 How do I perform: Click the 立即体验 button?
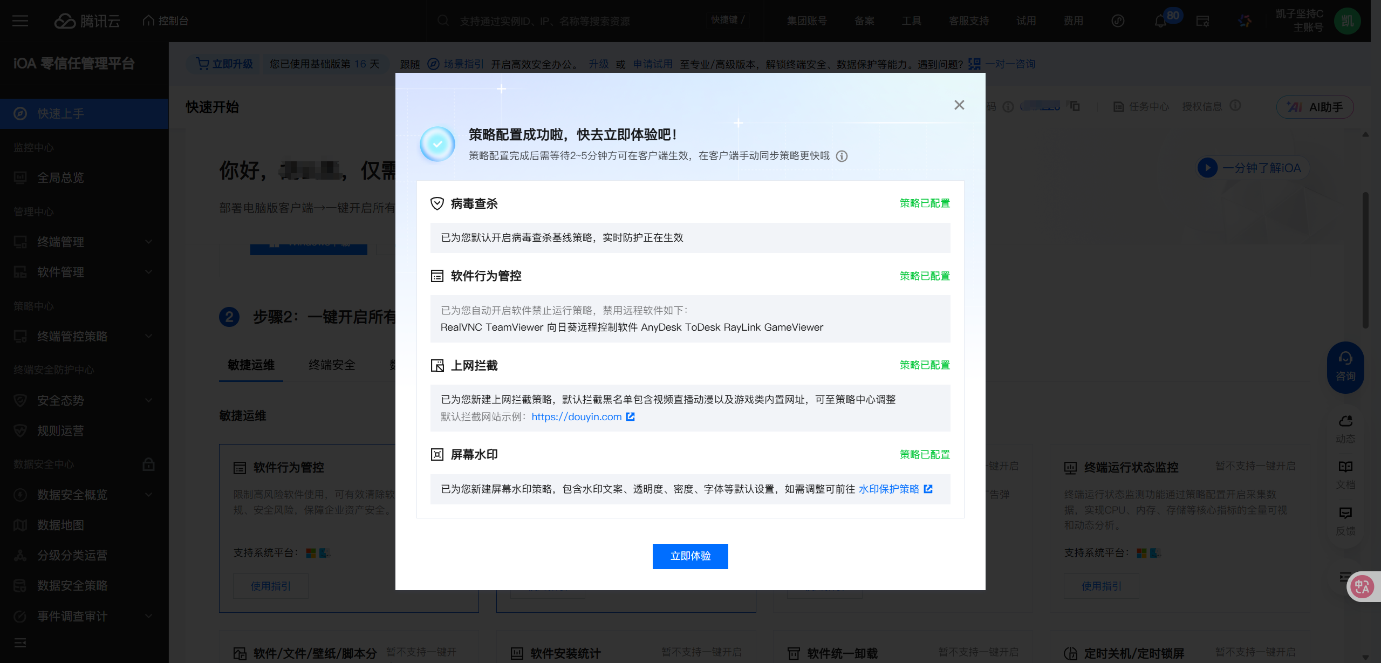[x=690, y=556]
